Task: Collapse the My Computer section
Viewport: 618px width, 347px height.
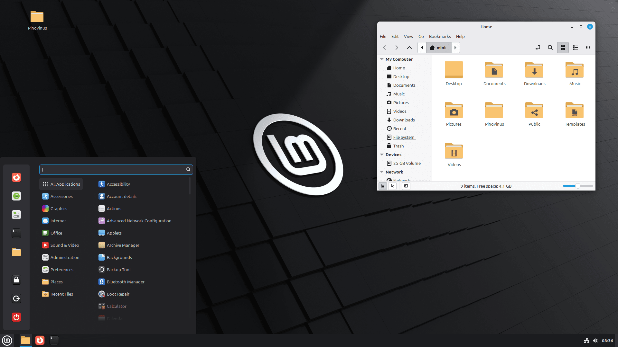Action: click(x=382, y=59)
